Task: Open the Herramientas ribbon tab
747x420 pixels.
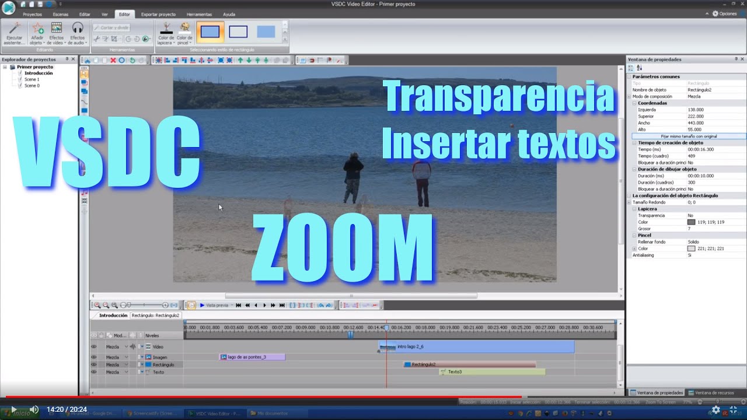Action: (200, 14)
